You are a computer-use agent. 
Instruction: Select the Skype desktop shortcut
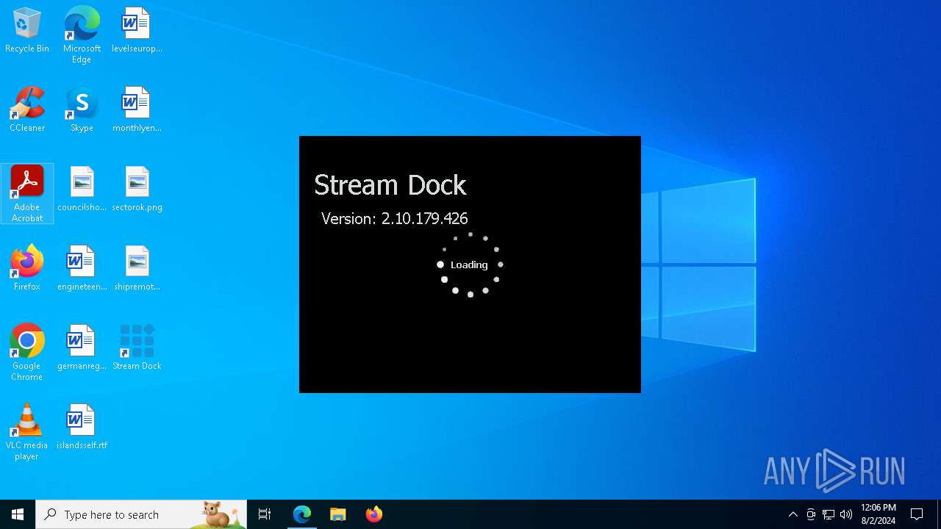pyautogui.click(x=82, y=110)
